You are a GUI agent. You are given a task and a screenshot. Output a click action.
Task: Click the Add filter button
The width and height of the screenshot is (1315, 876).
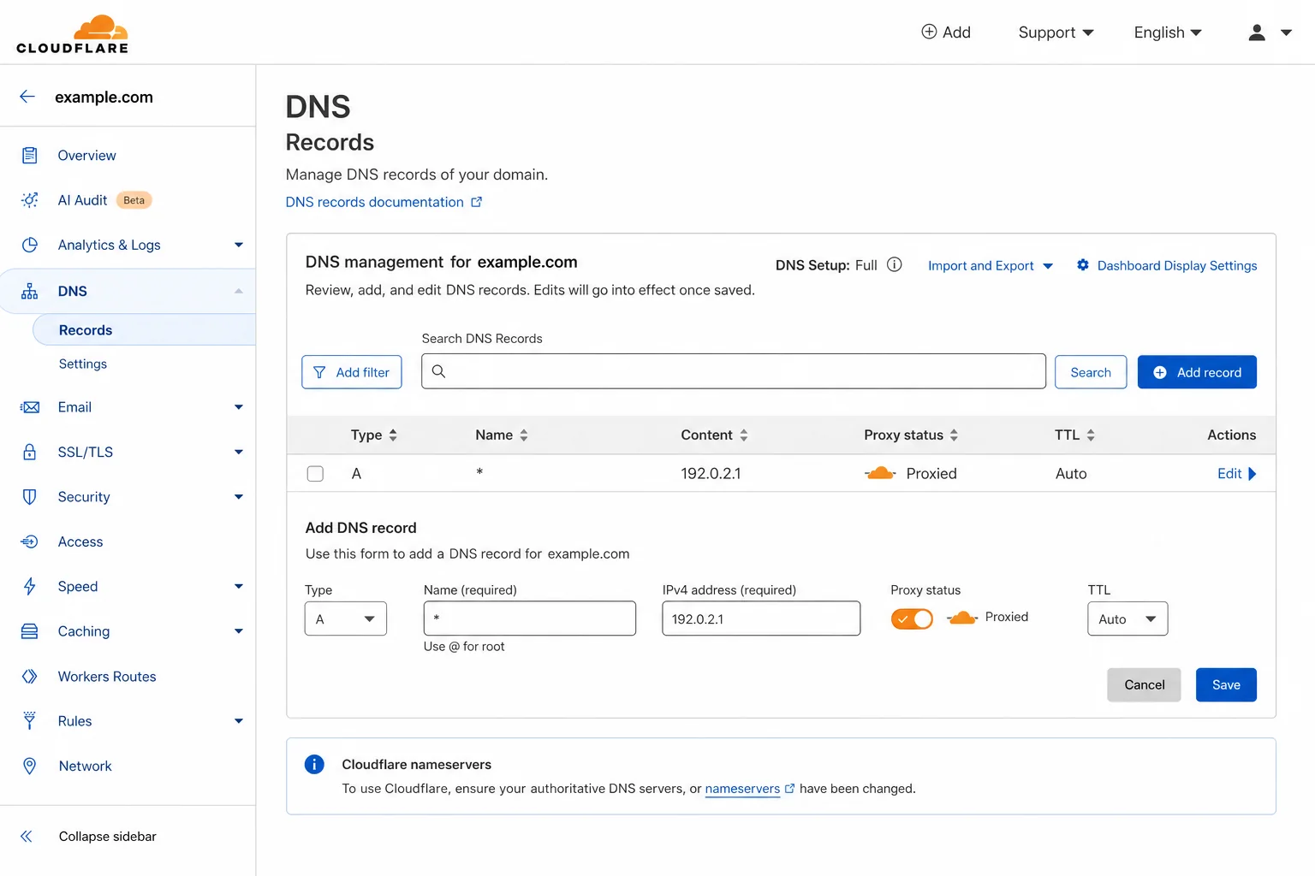pos(352,372)
